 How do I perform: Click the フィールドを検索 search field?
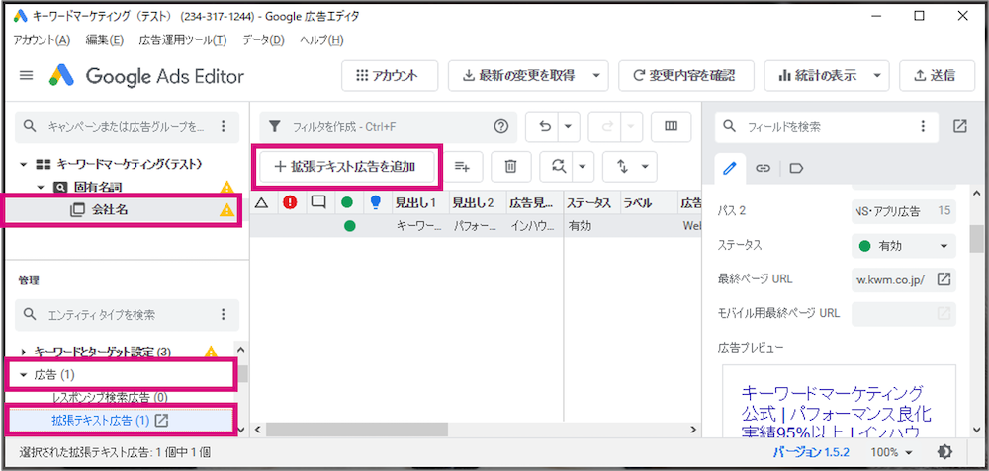point(826,126)
